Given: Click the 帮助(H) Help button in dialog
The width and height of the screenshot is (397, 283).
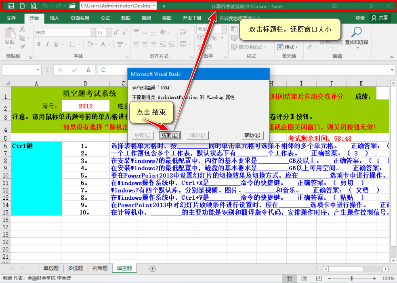Looking at the screenshot, I should pos(252,135).
